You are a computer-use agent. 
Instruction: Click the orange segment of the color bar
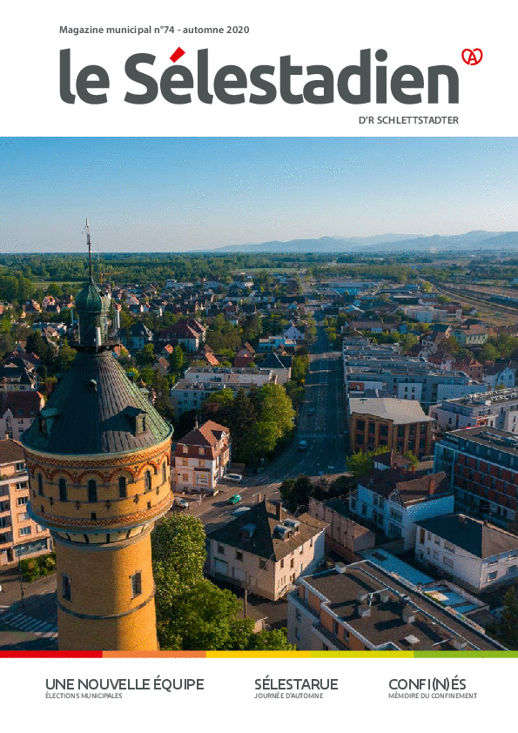click(x=154, y=654)
